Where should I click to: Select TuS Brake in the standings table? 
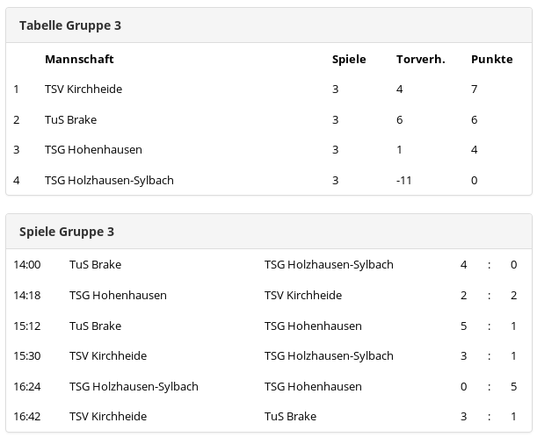71,120
